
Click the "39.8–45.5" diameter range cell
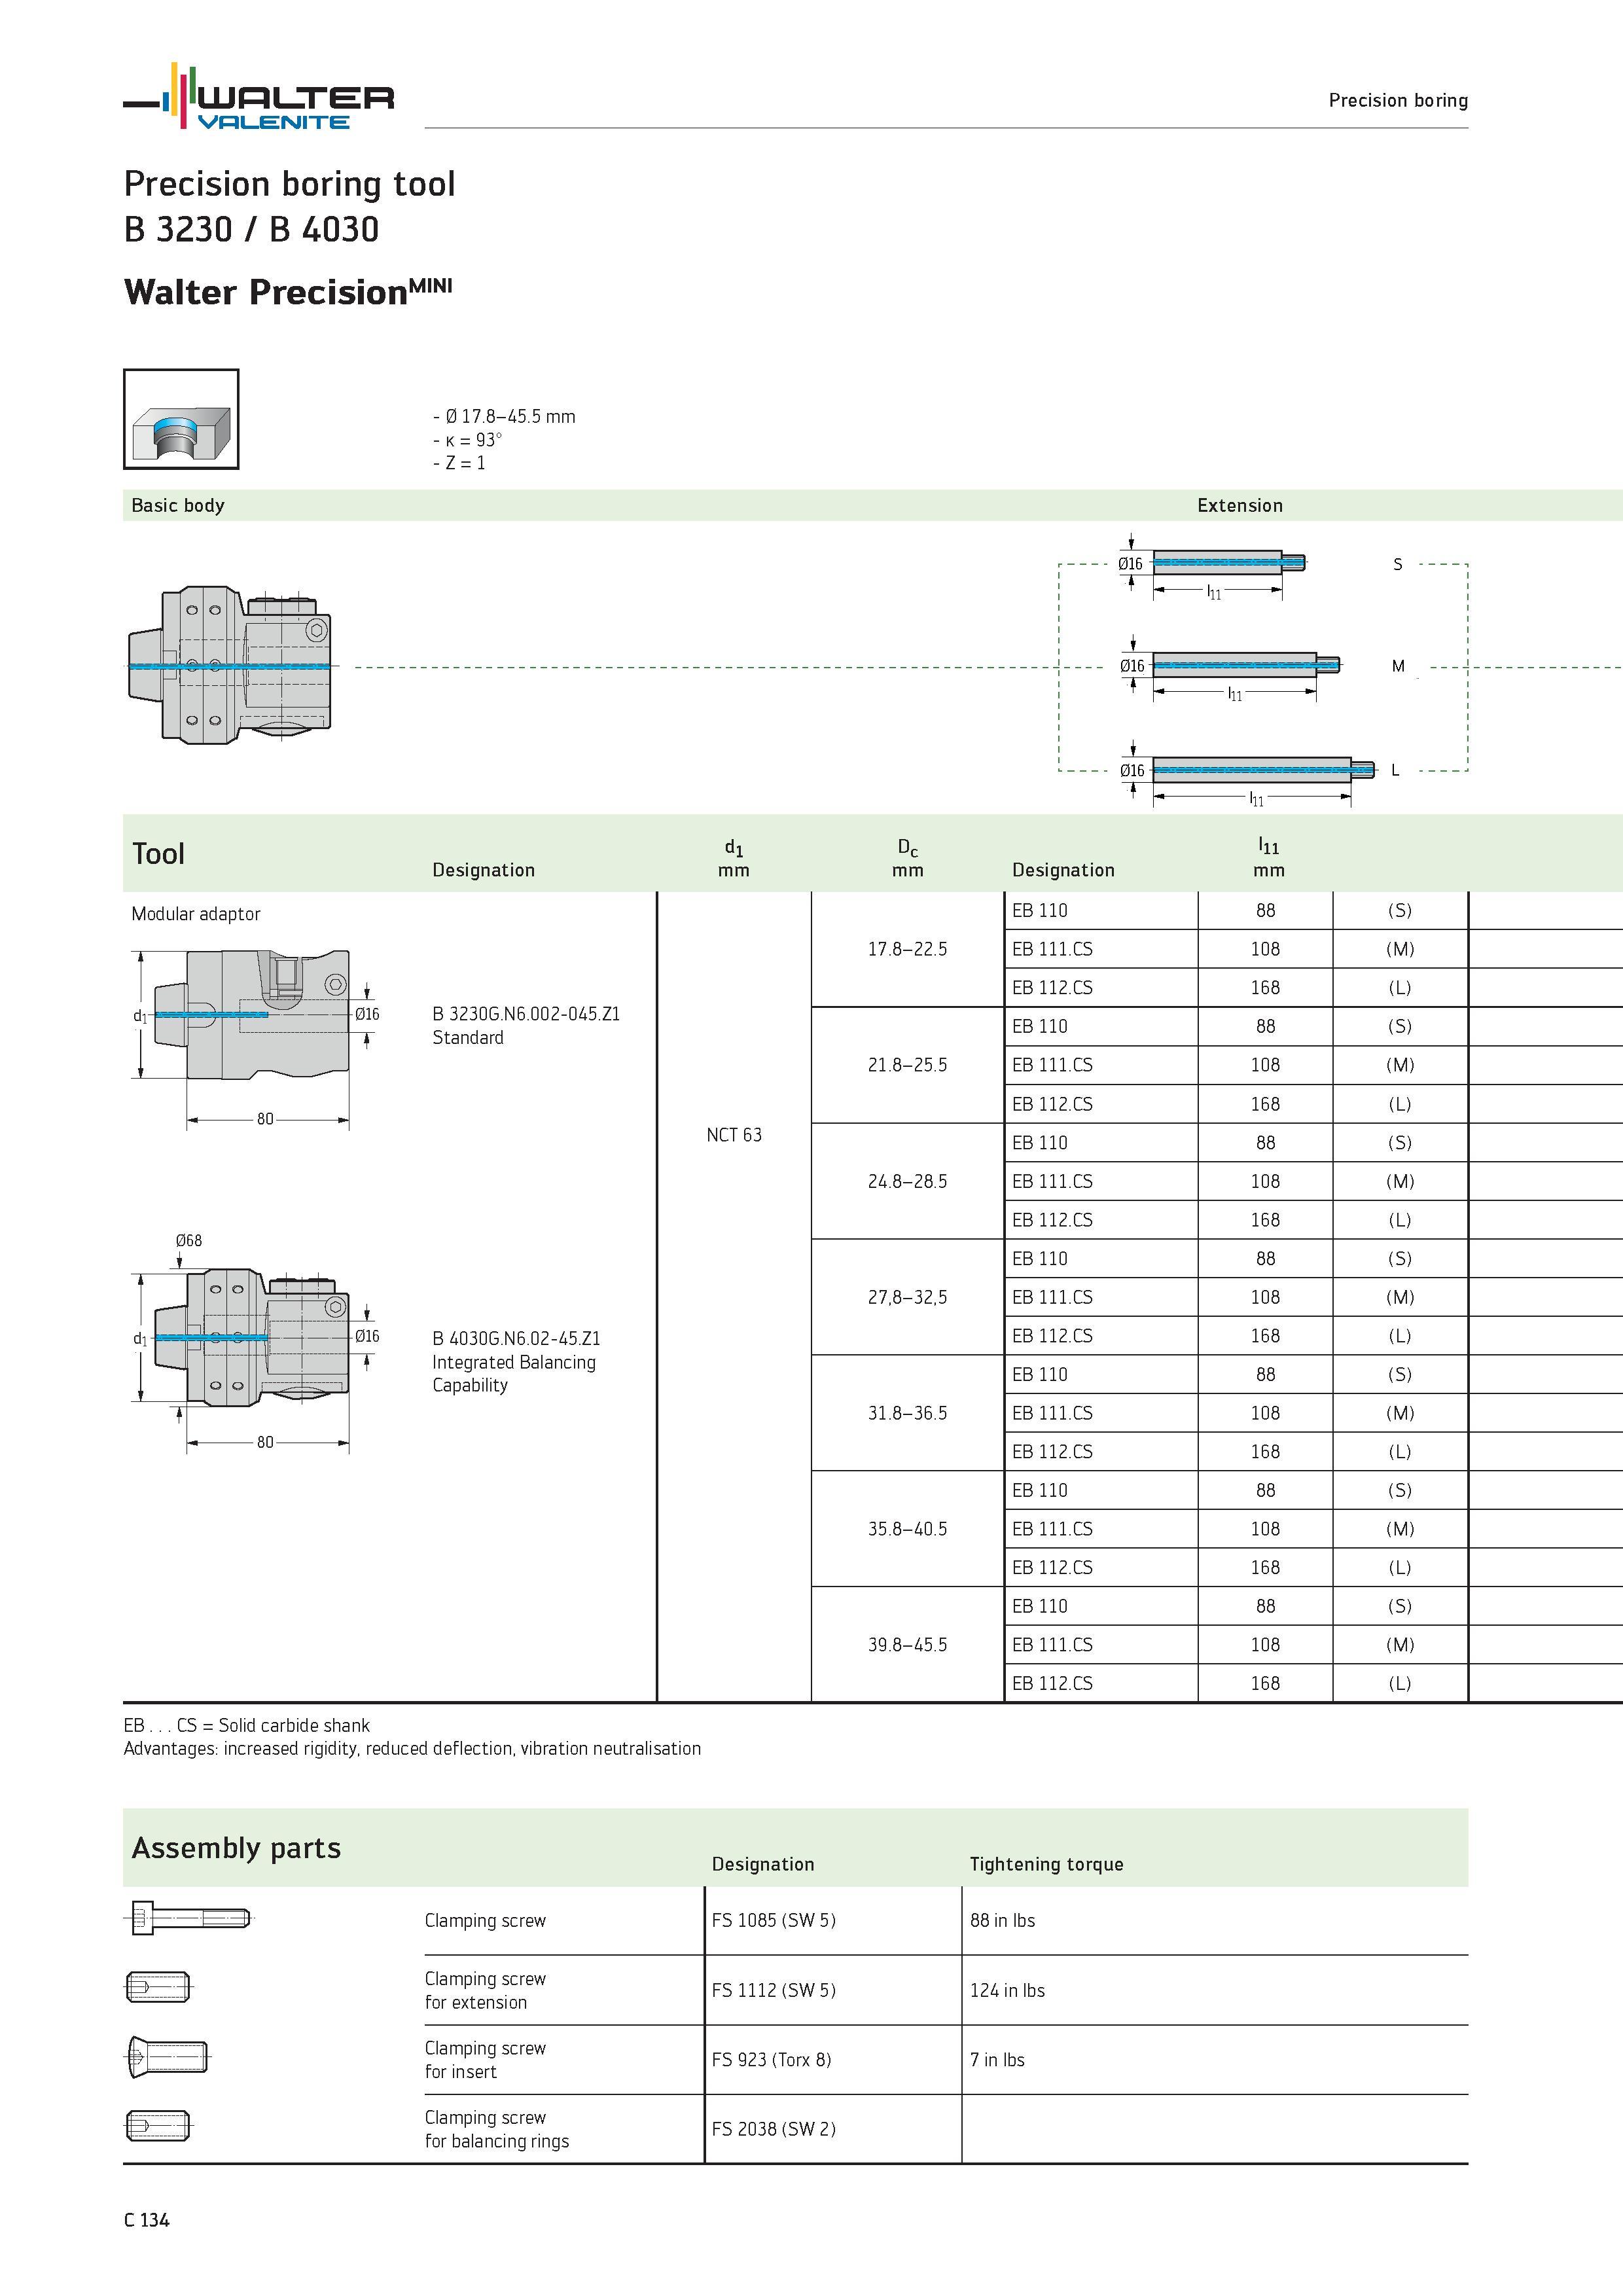pos(907,1644)
